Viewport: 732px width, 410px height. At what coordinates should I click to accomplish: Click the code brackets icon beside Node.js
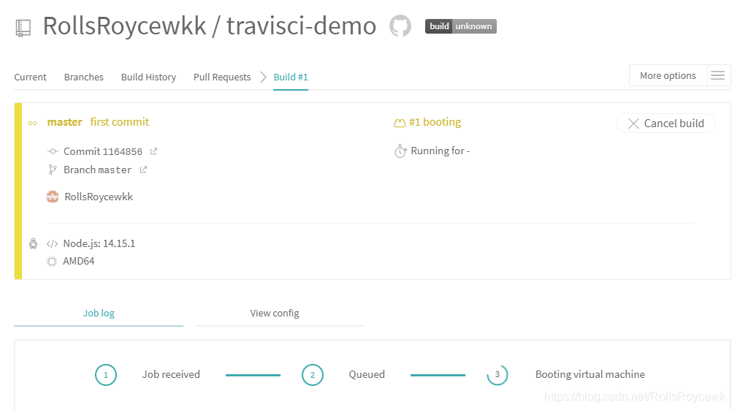pyautogui.click(x=53, y=244)
